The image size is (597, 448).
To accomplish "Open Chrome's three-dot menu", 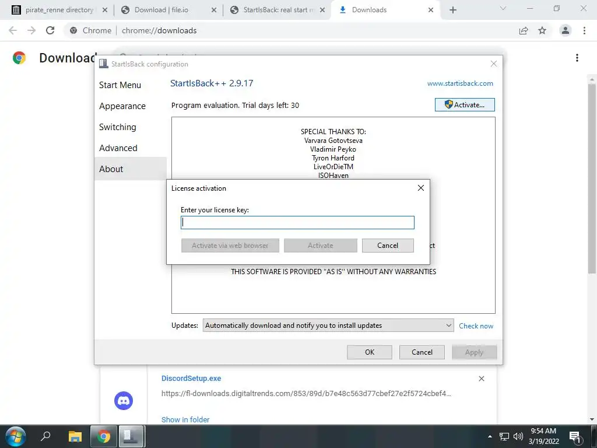I will (584, 30).
